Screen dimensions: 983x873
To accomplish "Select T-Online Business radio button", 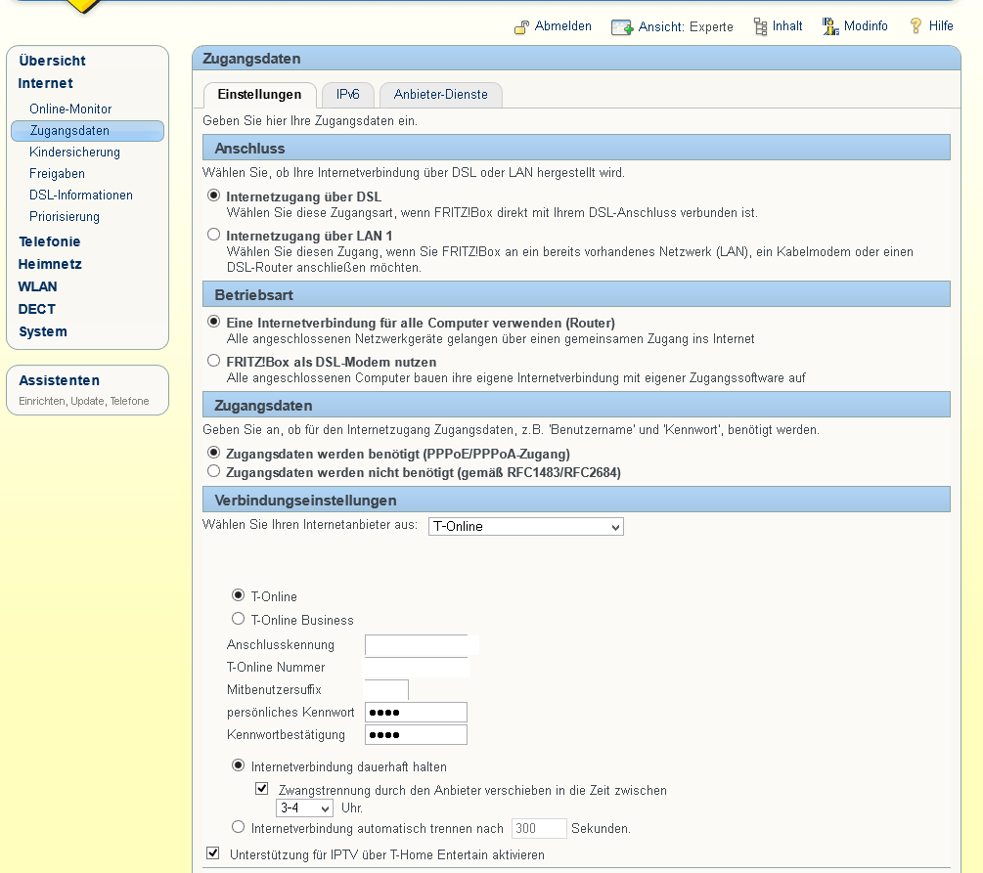I will [x=239, y=619].
